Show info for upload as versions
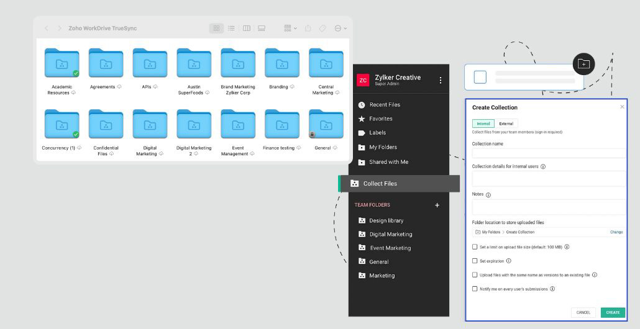This screenshot has height=329, width=640. click(595, 275)
